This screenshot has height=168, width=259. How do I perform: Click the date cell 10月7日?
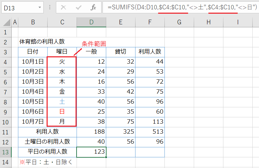[x=33, y=122]
